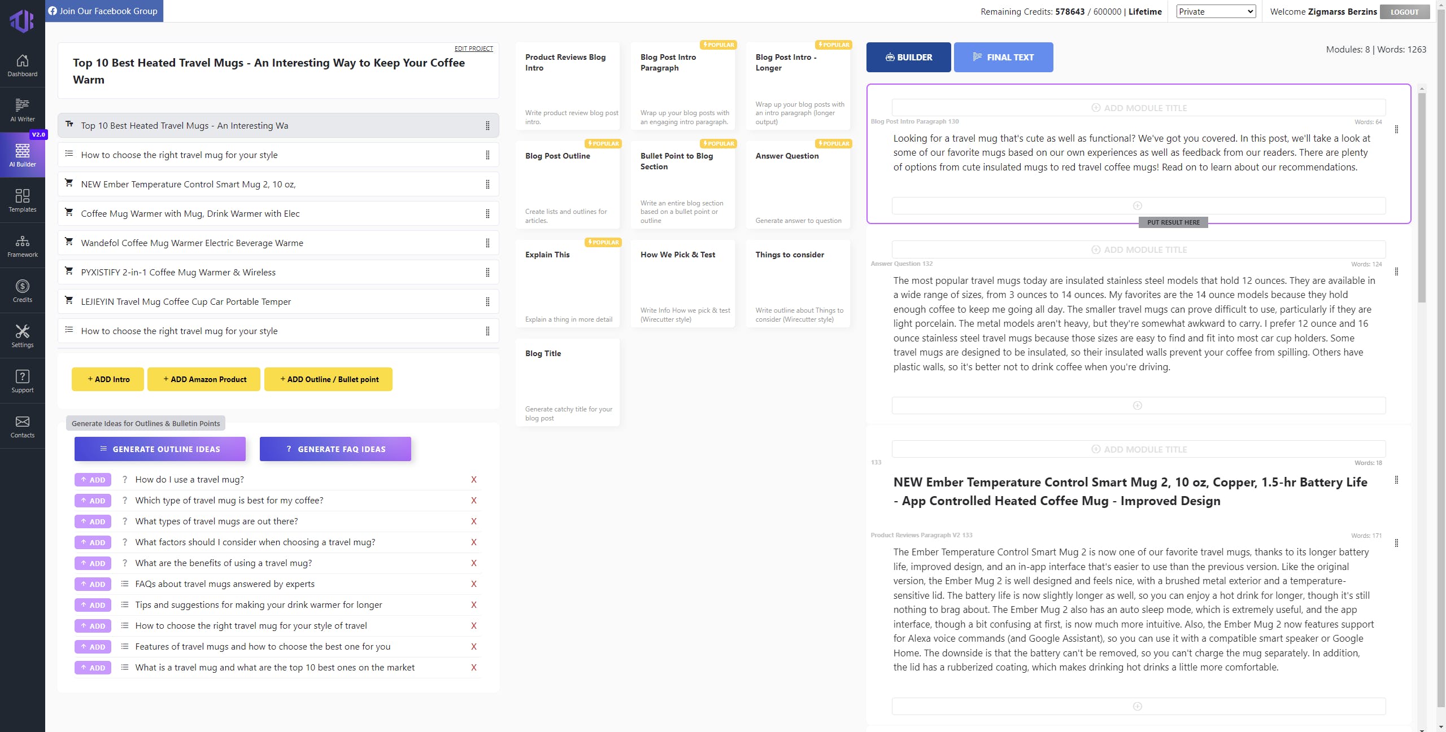Image resolution: width=1446 pixels, height=732 pixels.
Task: Click ADD Amazon Product button
Action: coord(204,379)
